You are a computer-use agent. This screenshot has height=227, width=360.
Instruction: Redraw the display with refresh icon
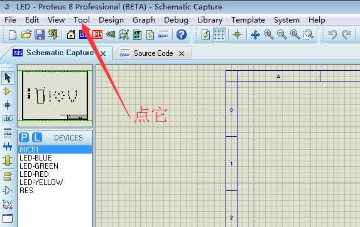(x=205, y=35)
